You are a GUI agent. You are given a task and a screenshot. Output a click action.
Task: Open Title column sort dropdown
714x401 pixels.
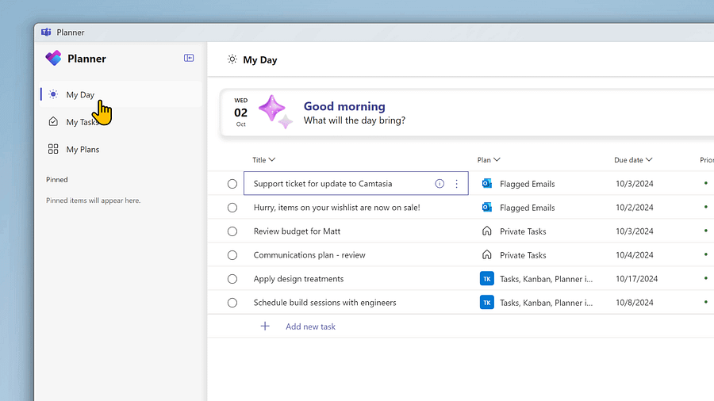point(264,159)
